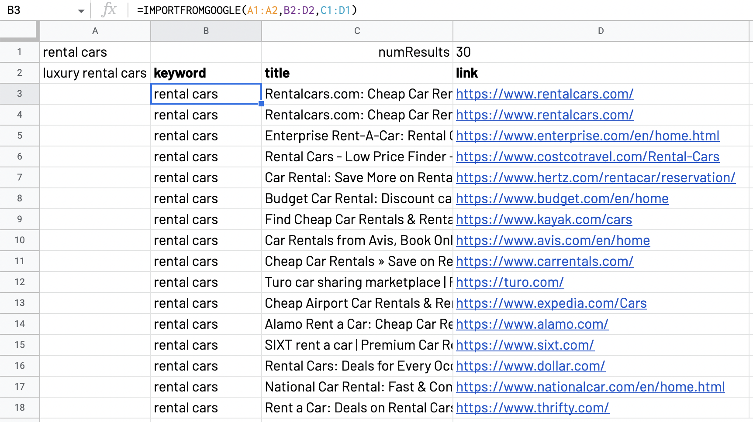Open the Hertz reservation link
The height and width of the screenshot is (422, 753).
click(595, 177)
